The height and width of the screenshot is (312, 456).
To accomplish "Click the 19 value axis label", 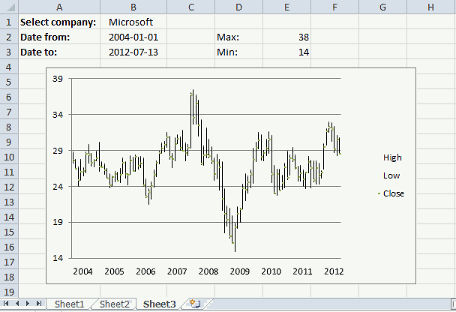I will [x=58, y=223].
